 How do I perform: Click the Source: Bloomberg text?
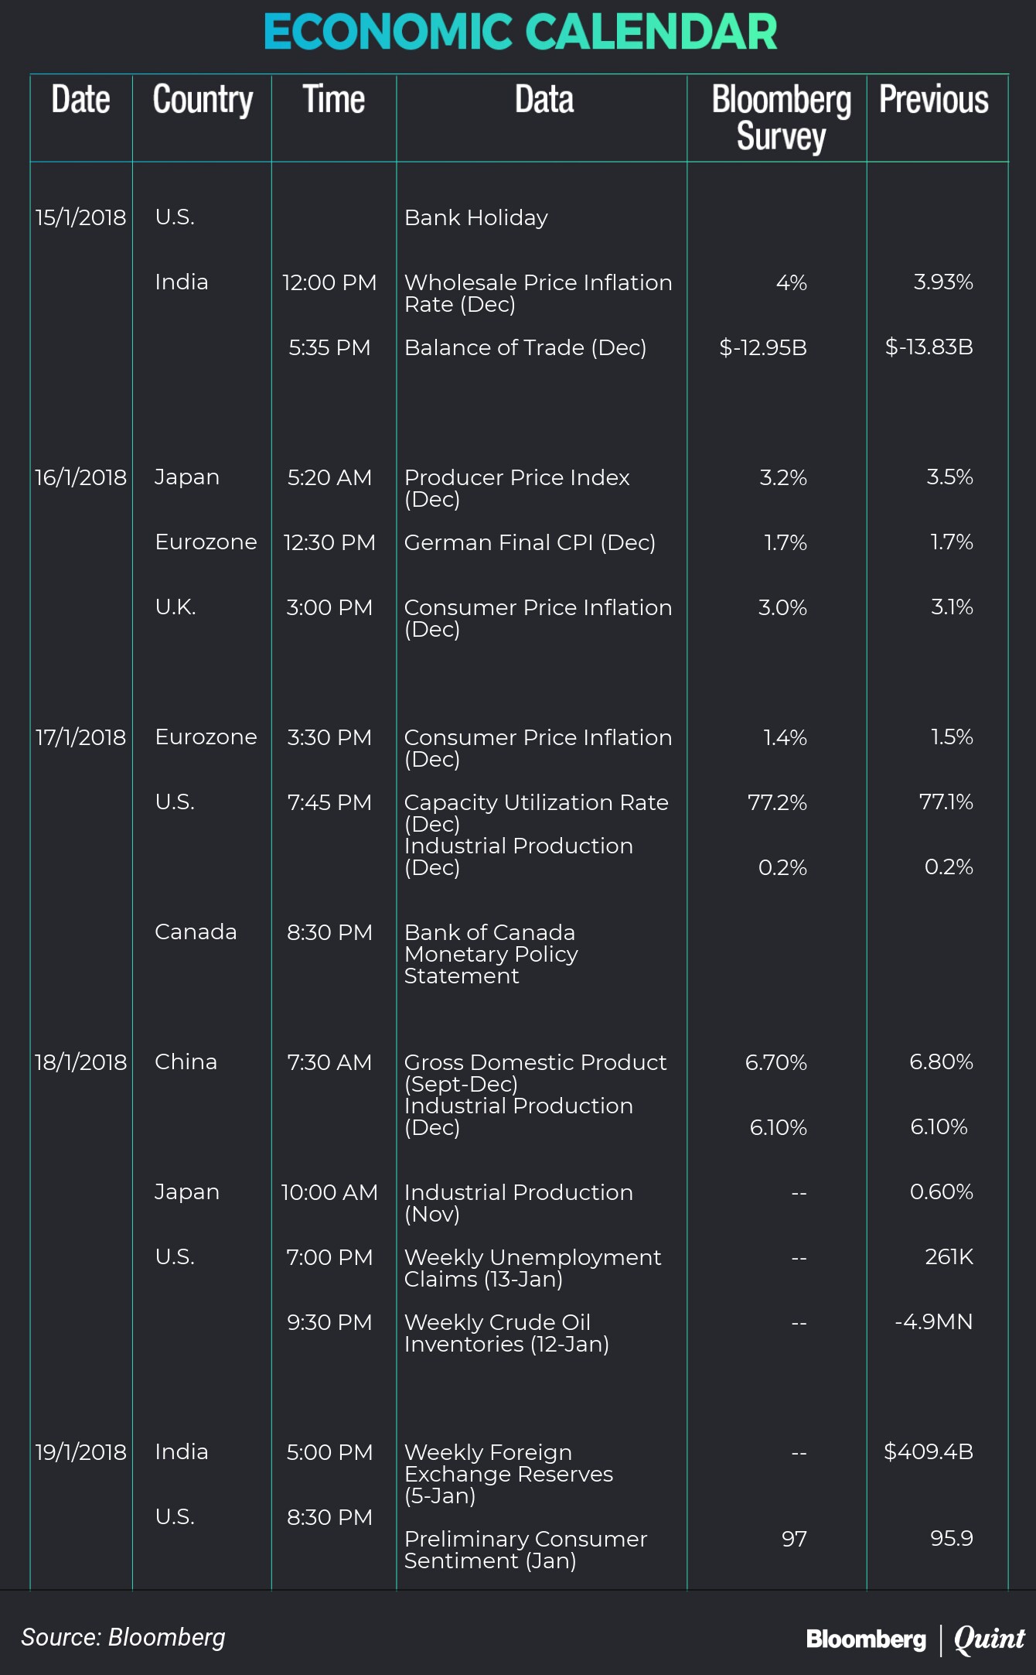point(124,1637)
